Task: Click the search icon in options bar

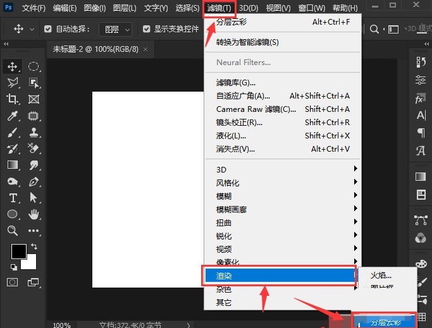Action: 374,29
